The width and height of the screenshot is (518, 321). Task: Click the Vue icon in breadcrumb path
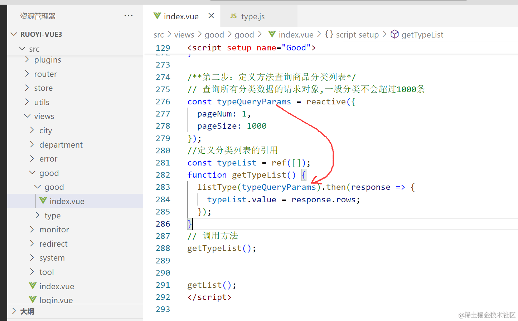click(272, 34)
